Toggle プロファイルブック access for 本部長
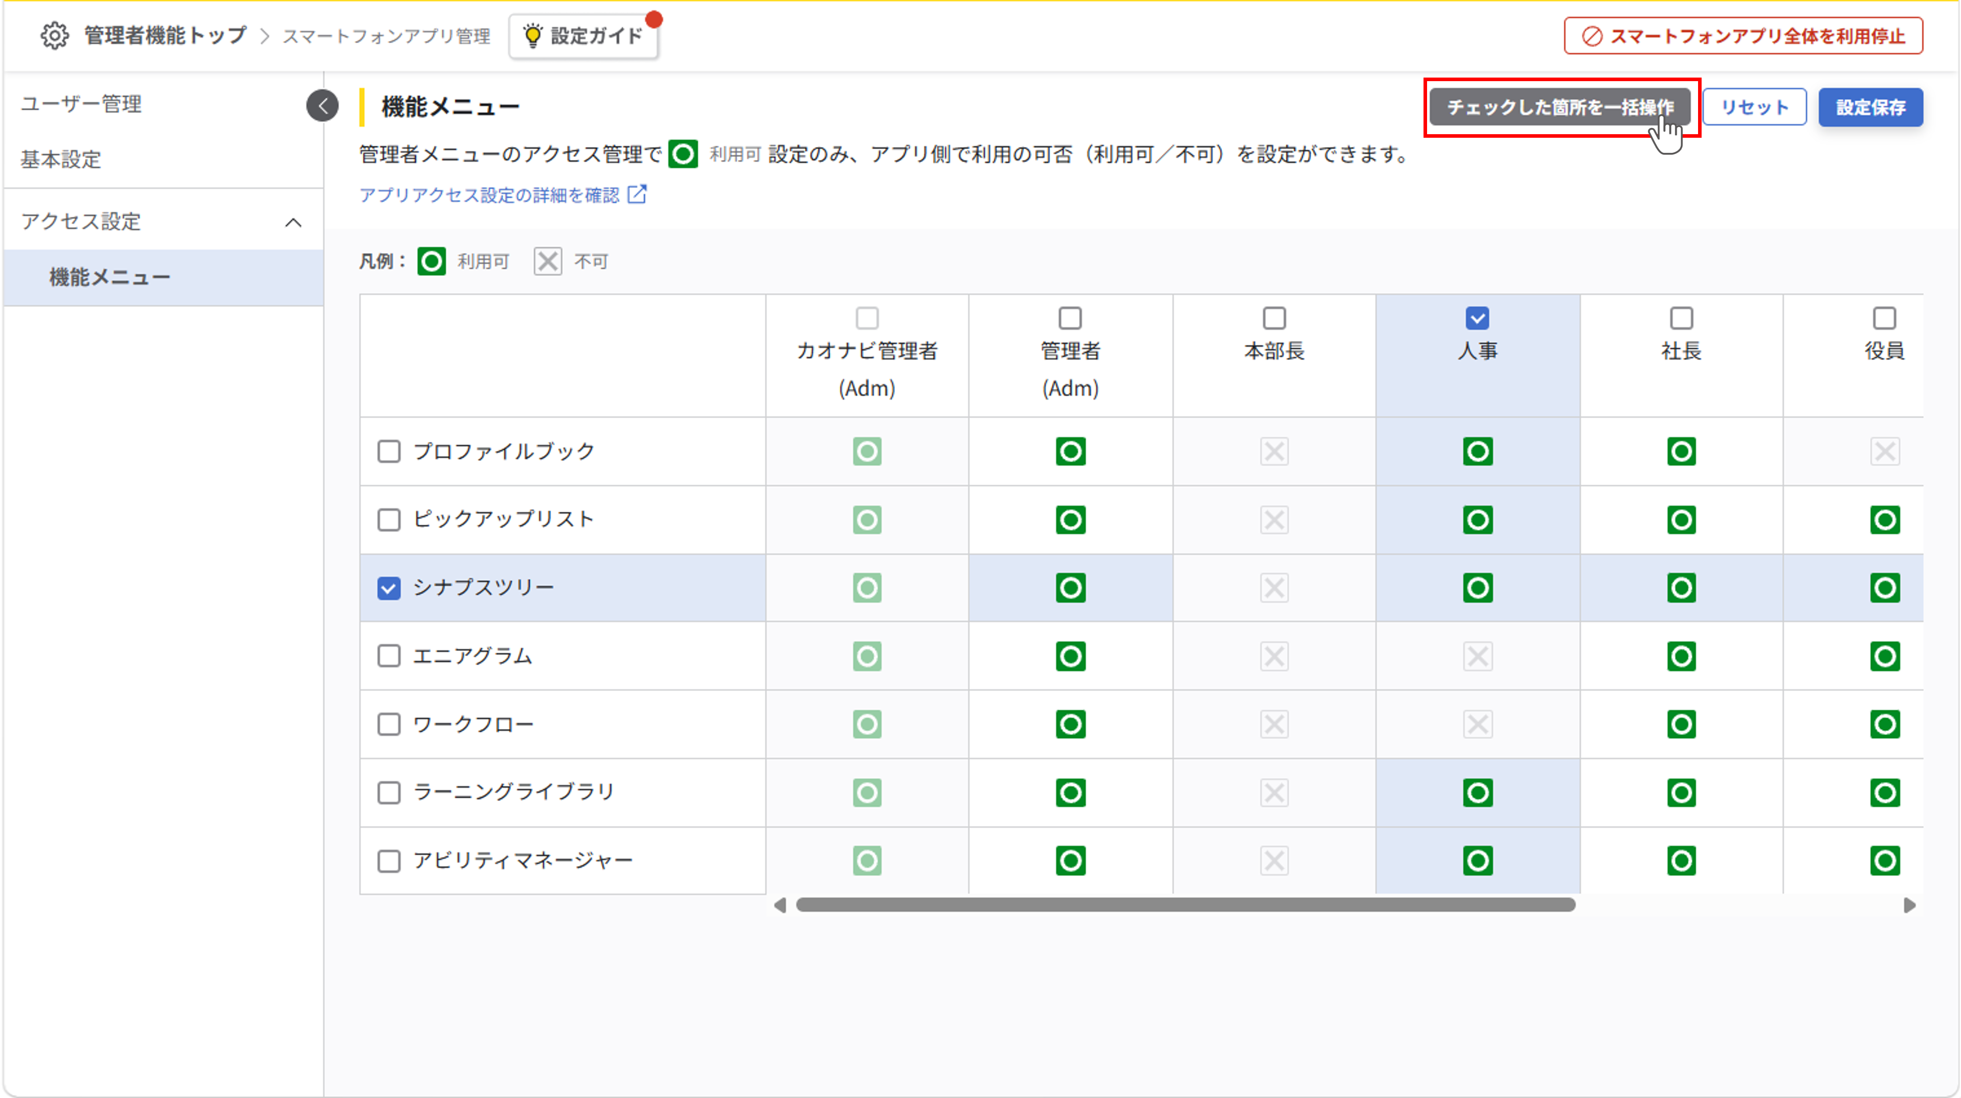This screenshot has width=1961, height=1098. click(x=1274, y=452)
